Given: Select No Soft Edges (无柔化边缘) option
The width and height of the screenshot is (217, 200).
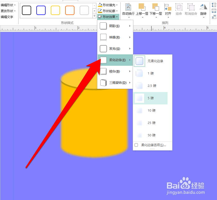Looking at the screenshot, I should [151, 61].
